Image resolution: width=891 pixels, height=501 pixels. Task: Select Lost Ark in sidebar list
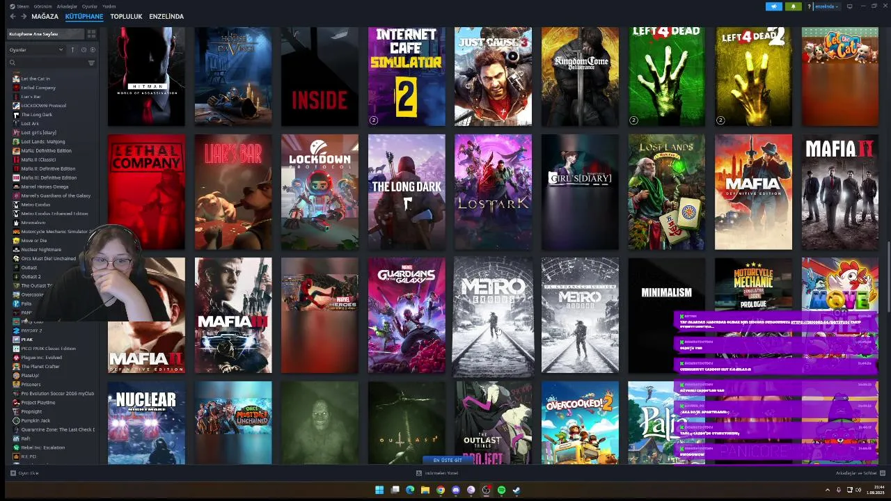30,124
